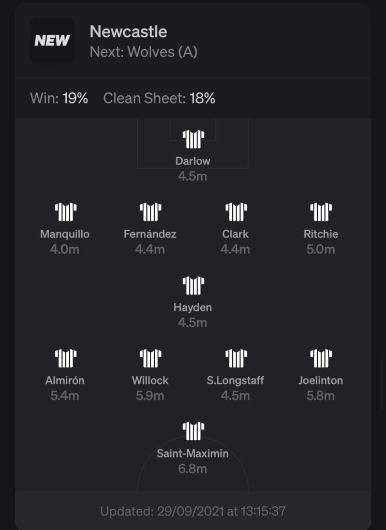Tap Saint-Maximin's jersey icon
Image resolution: width=386 pixels, height=530 pixels.
click(x=194, y=431)
